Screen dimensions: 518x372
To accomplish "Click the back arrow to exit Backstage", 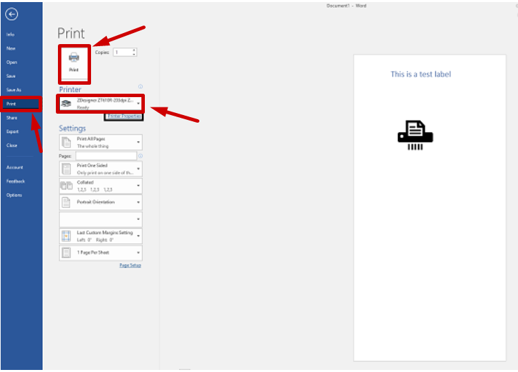I will point(11,14).
